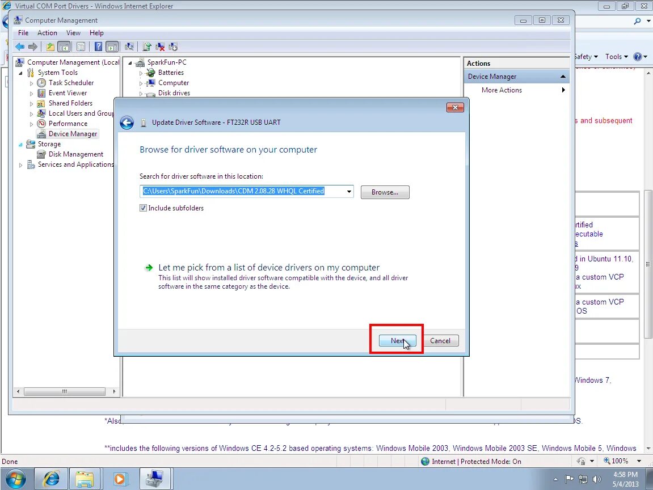Open More Actions submenu
The image size is (653, 490).
(516, 90)
